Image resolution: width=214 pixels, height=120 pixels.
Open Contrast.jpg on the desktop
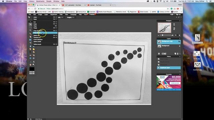pos(197,65)
